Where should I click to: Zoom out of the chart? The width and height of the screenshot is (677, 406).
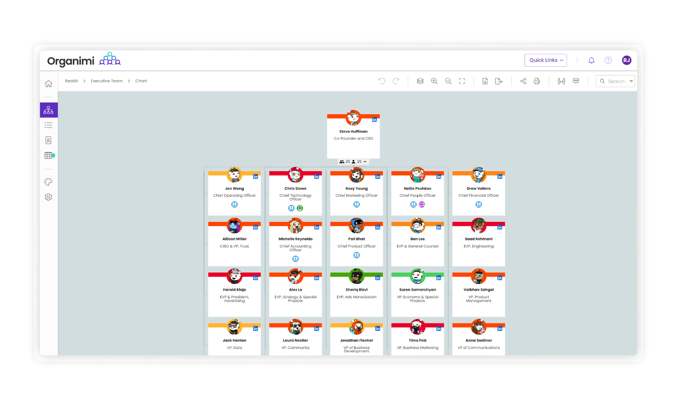(x=448, y=81)
